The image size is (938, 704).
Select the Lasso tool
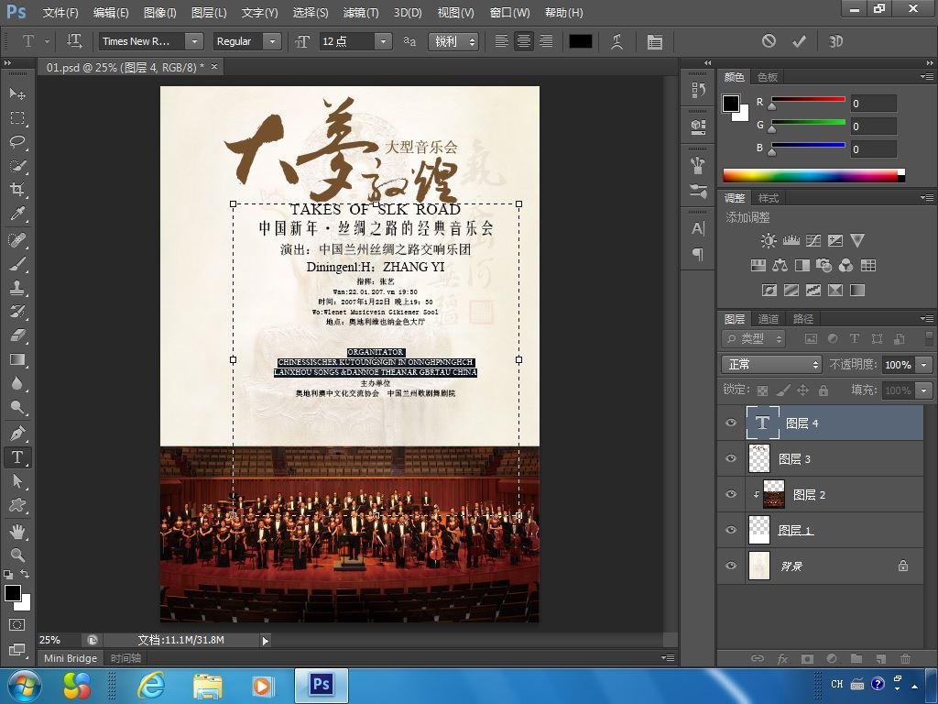(x=17, y=142)
